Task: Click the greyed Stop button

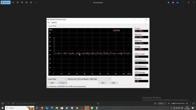Action: pyautogui.click(x=62, y=83)
